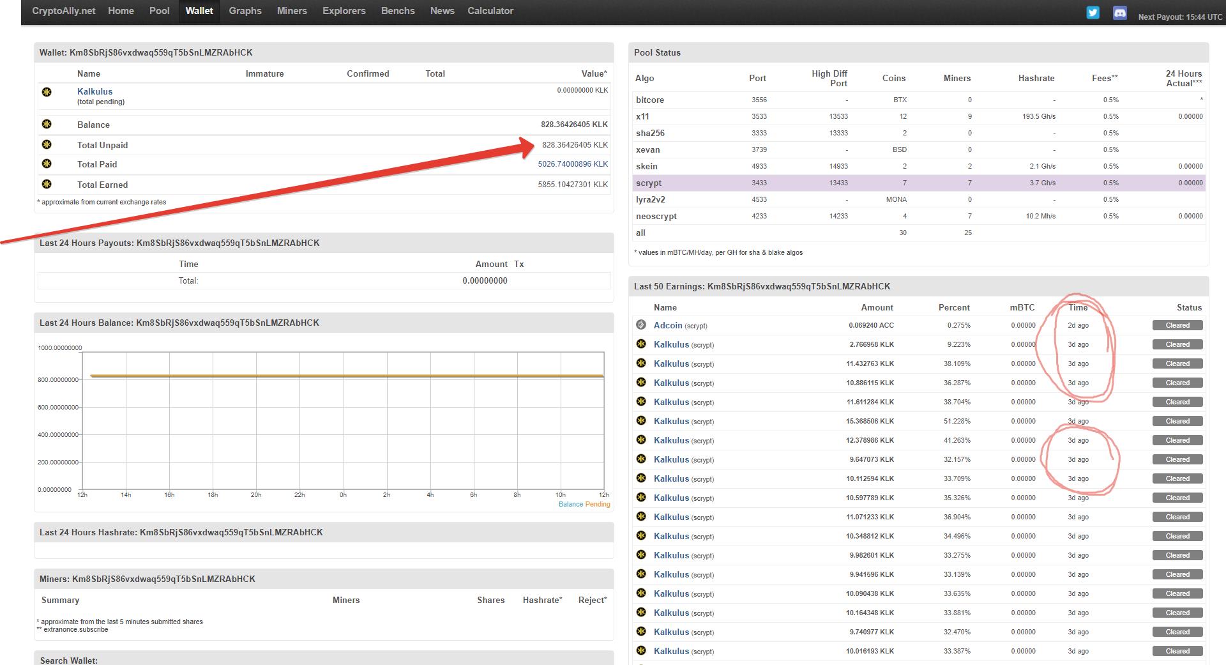Click the Cleared status for 10.016193 KLK
Screen dimensions: 1226x665
click(x=1177, y=651)
